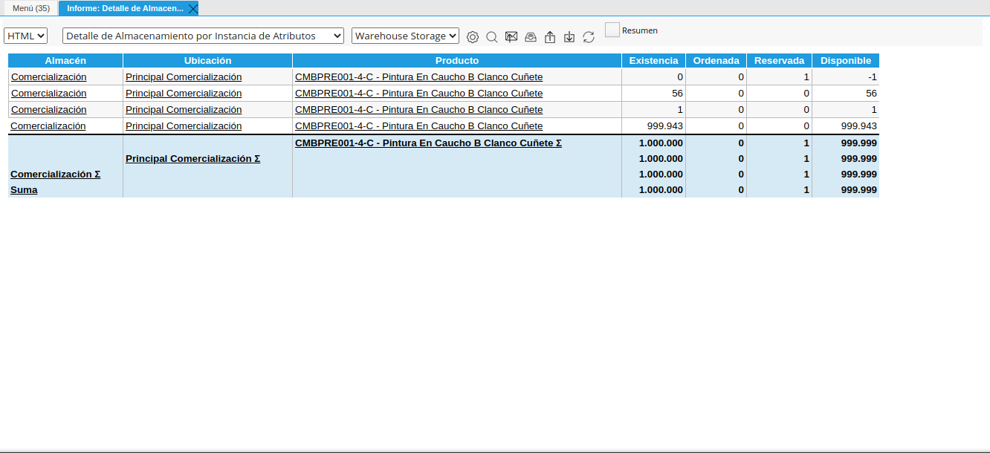Open the Warehouse Storage print format dropdown

[x=405, y=34]
